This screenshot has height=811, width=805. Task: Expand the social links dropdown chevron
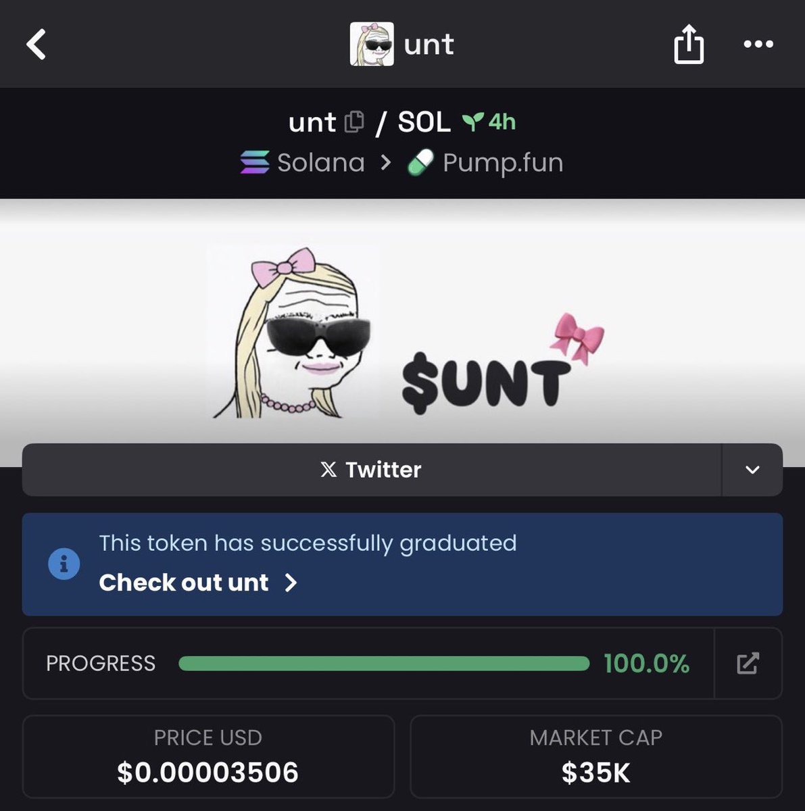752,470
